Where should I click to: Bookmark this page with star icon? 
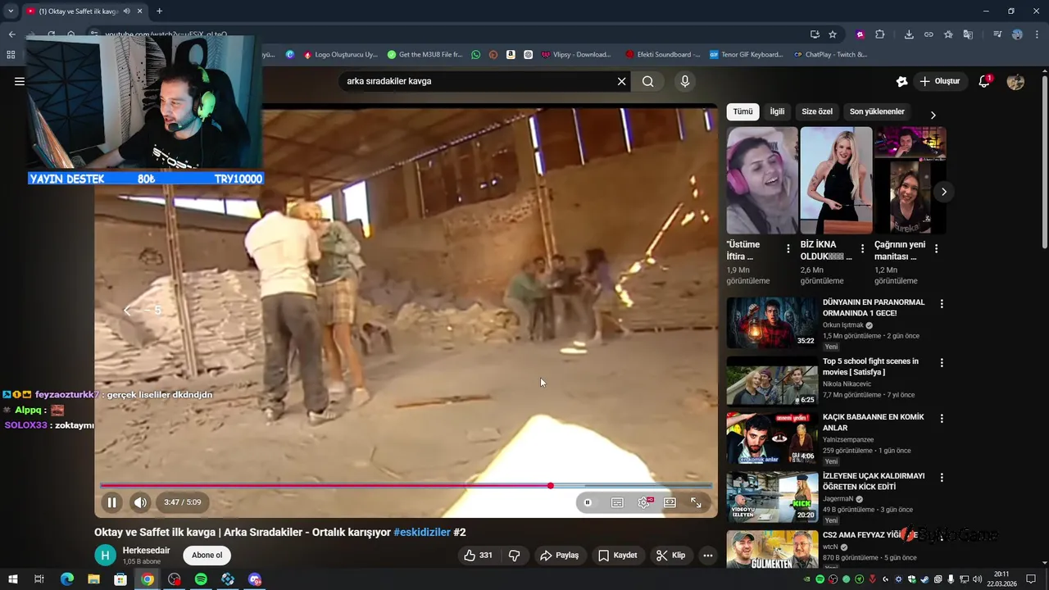coord(833,34)
